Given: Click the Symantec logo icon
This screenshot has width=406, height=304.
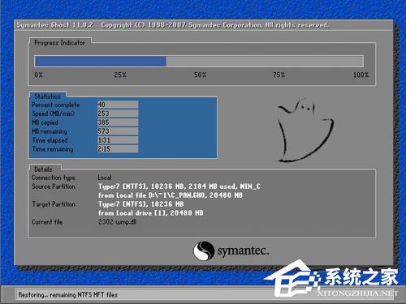Looking at the screenshot, I should coord(204,251).
